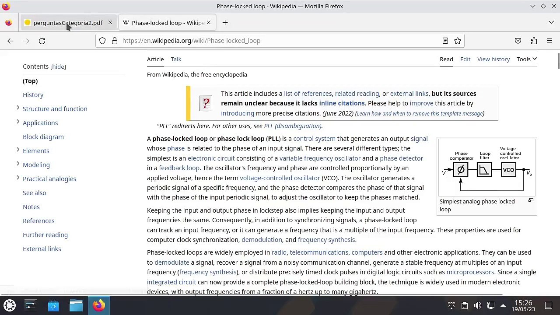Expand the Elements contents section
The height and width of the screenshot is (315, 560).
point(18,150)
